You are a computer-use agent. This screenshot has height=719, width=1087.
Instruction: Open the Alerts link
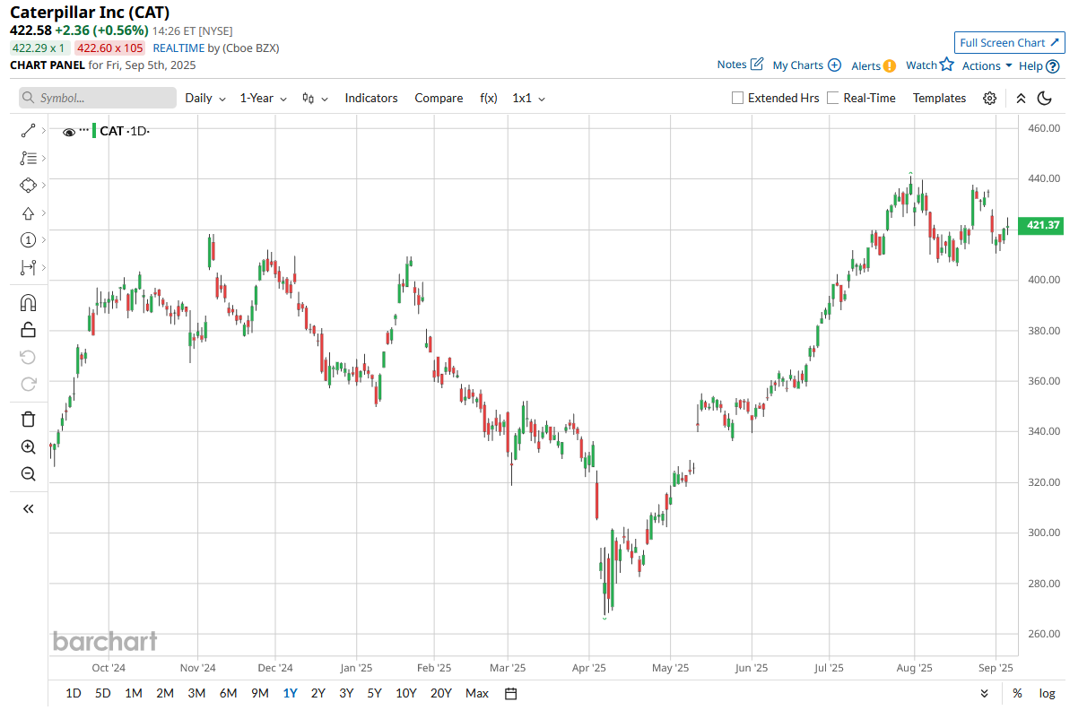[865, 66]
